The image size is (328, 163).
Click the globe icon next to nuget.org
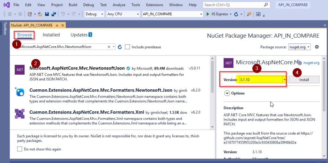click(299, 63)
